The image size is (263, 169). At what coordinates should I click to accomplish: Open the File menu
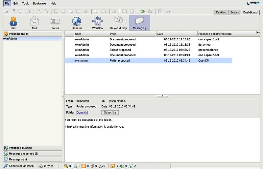tap(7, 4)
